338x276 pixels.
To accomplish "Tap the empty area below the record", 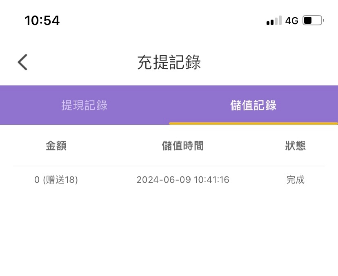I will click(169, 233).
